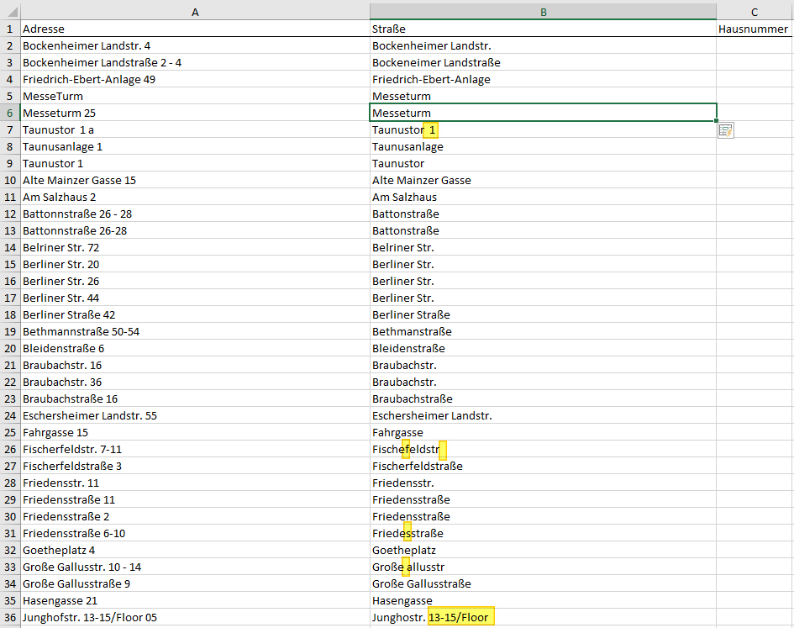The height and width of the screenshot is (628, 794).
Task: Select column B cell 'Junghostr. 13-15/Floor'
Action: (543, 617)
